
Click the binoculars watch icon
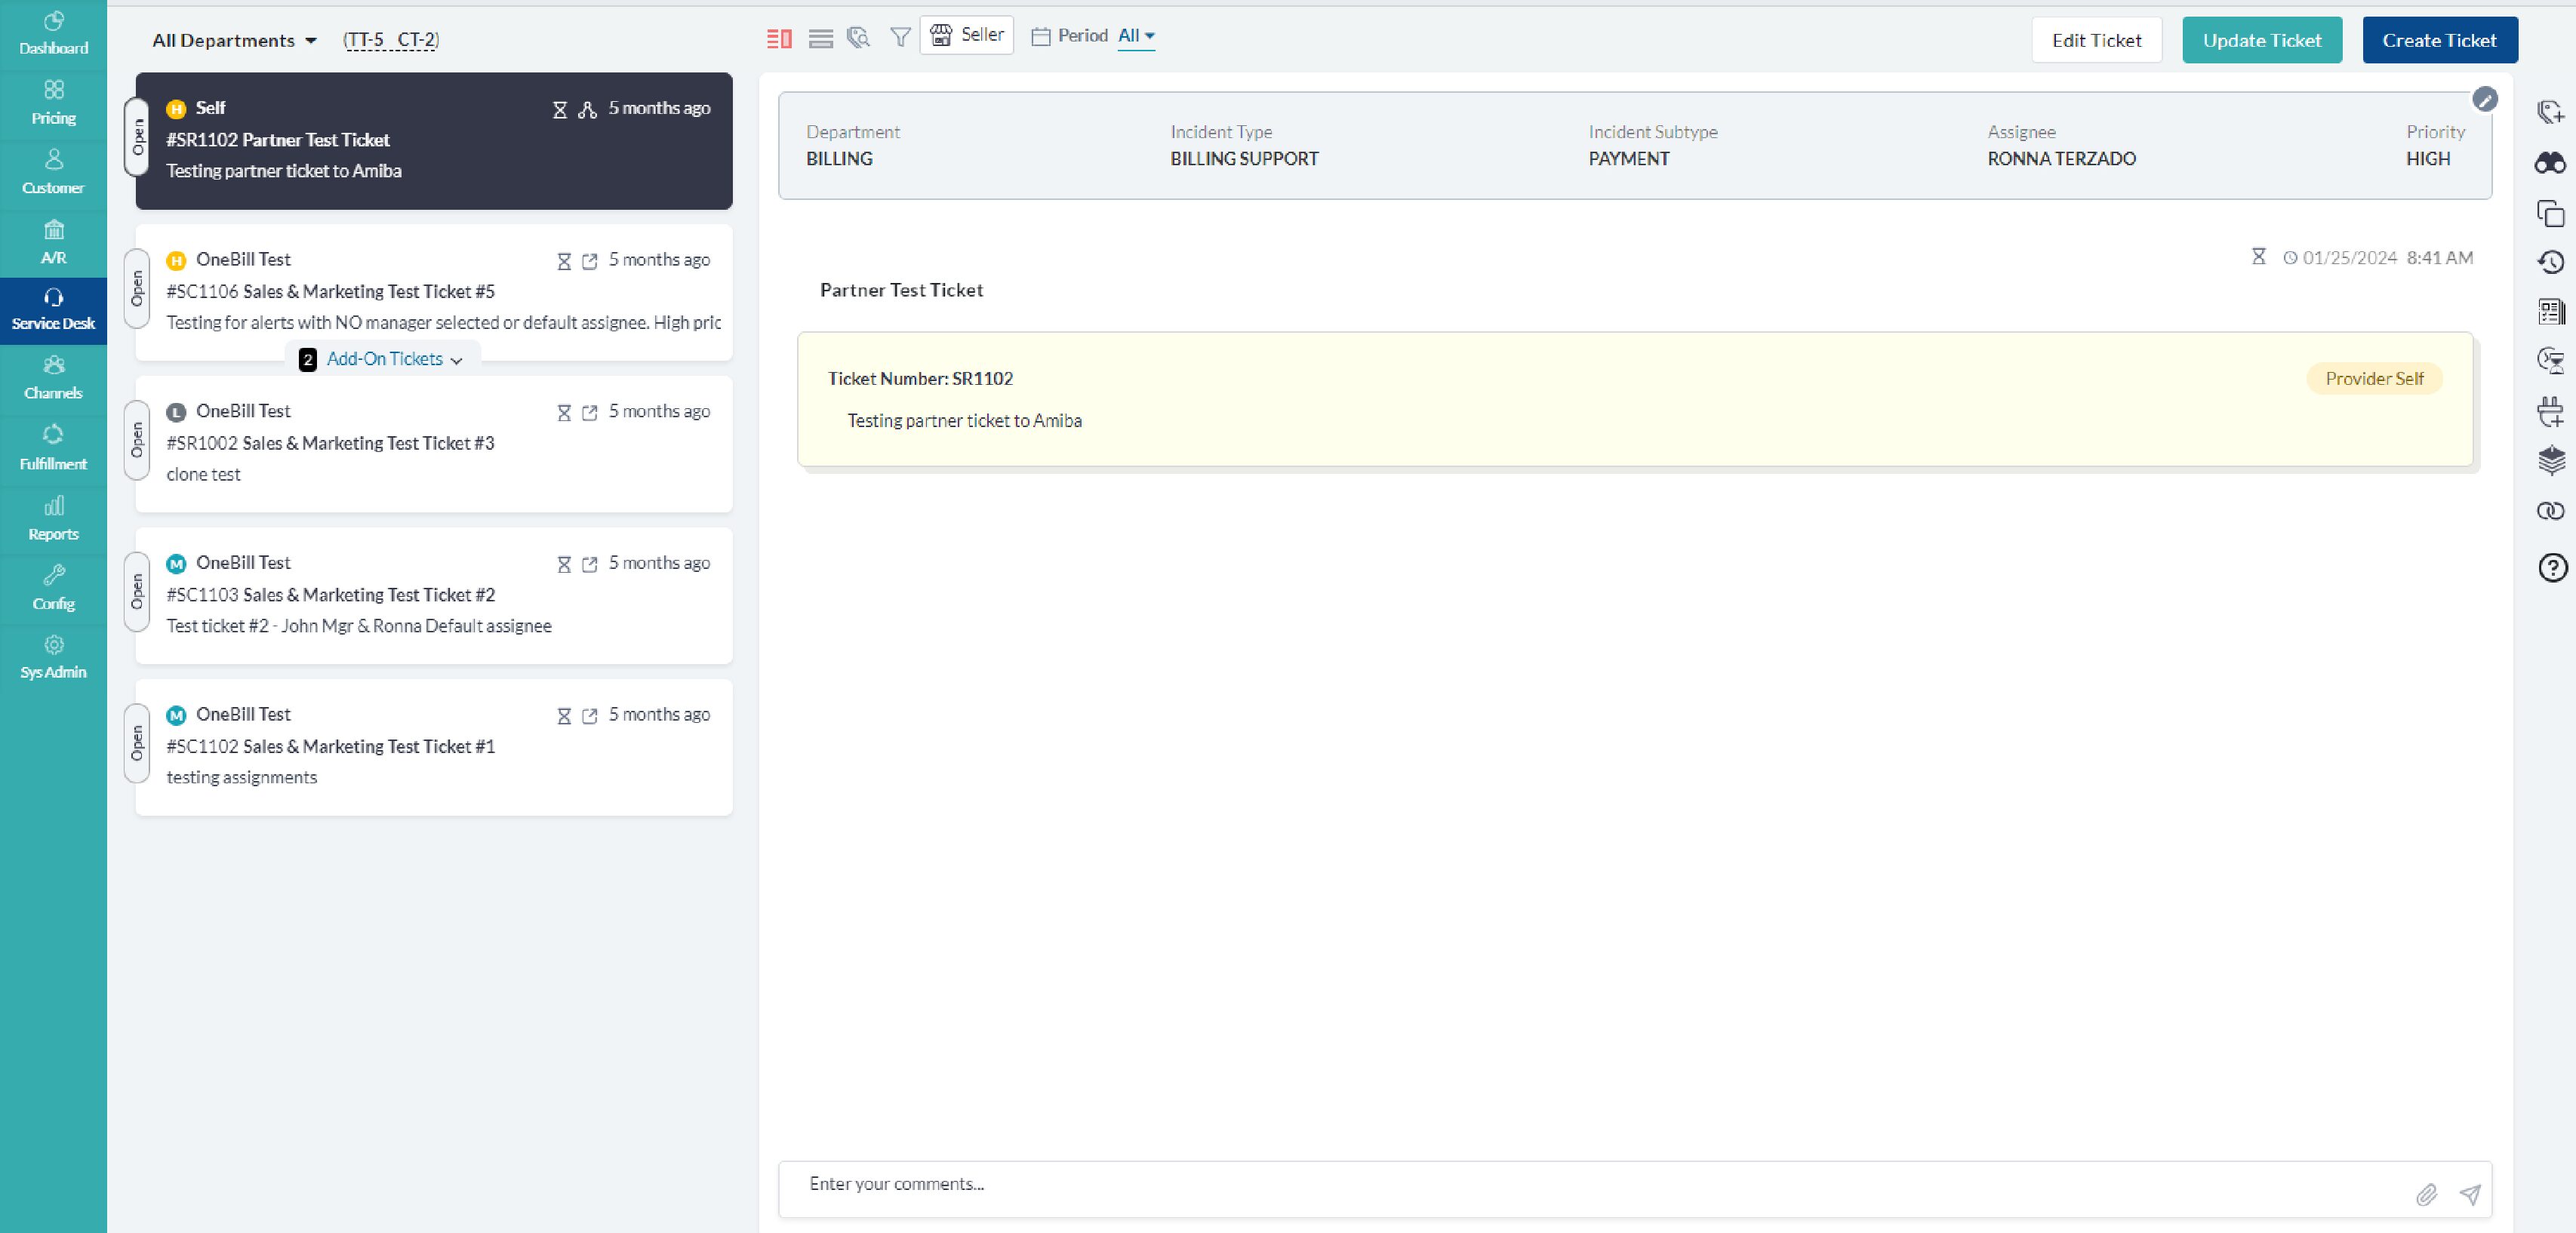2551,162
